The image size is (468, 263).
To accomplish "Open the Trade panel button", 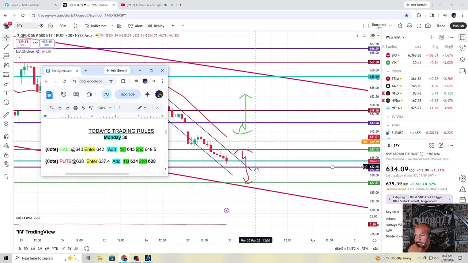I will [441, 26].
